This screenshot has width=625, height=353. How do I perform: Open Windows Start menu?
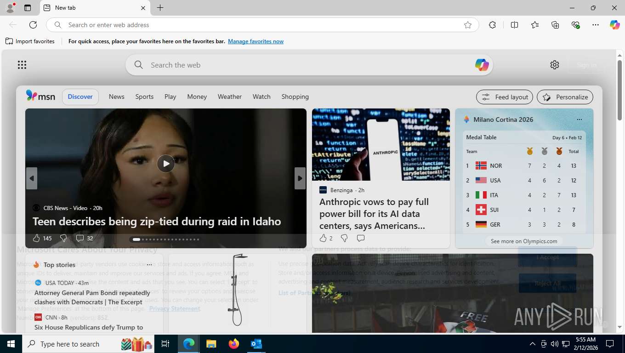pyautogui.click(x=11, y=344)
